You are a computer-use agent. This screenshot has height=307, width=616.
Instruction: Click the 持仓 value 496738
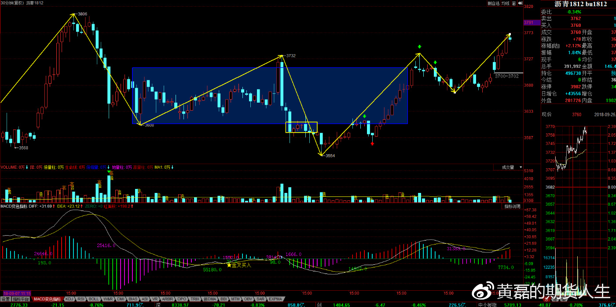[x=572, y=73]
